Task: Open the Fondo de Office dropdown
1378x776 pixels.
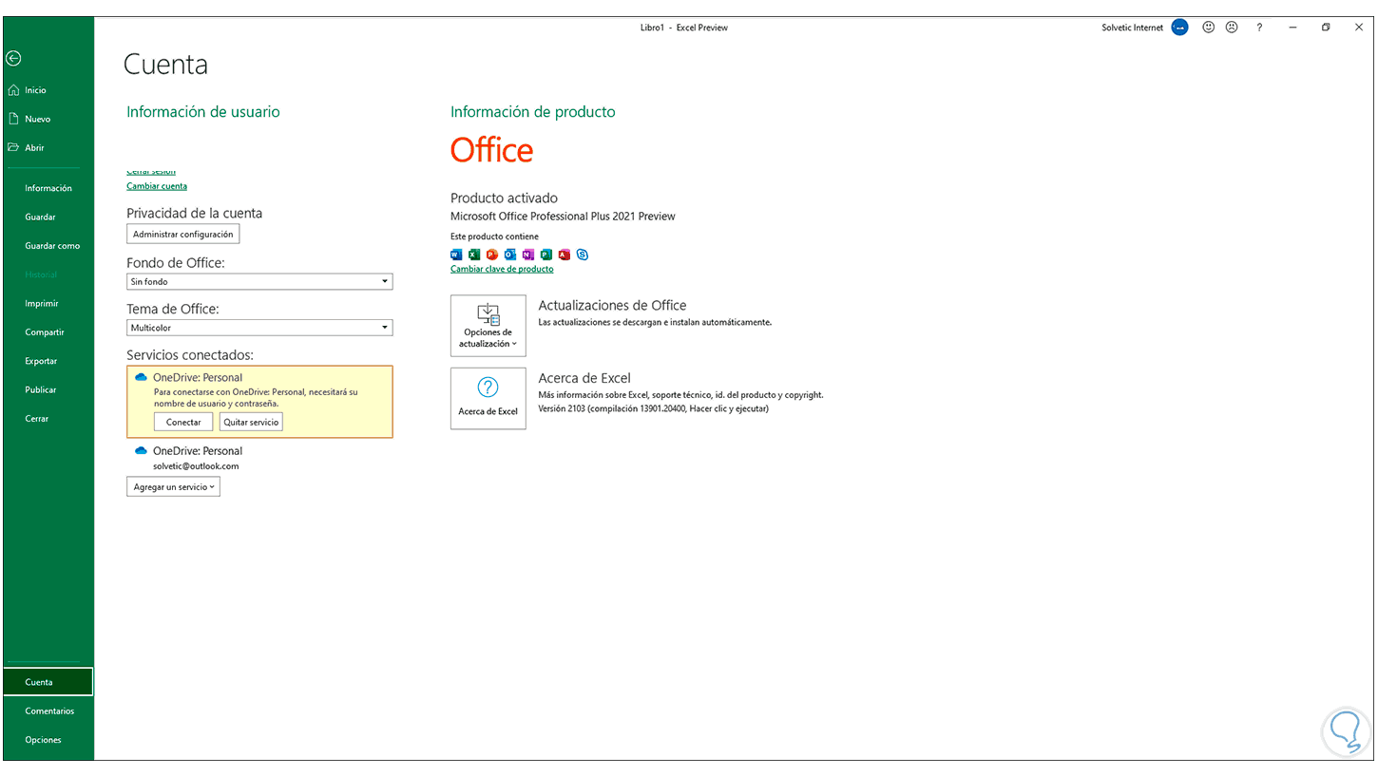Action: point(259,282)
